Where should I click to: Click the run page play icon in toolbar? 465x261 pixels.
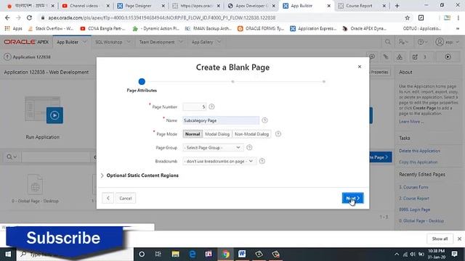448,57
